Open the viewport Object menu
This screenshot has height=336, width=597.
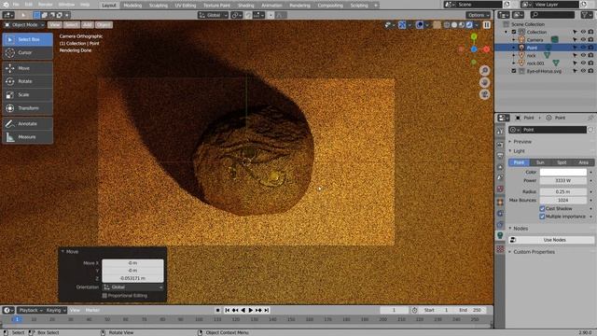(x=104, y=25)
